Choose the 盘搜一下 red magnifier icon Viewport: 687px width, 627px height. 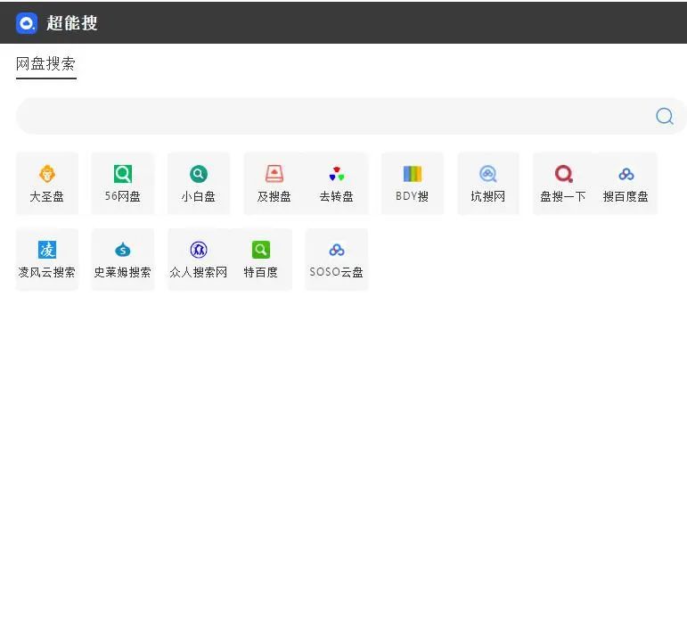[563, 174]
